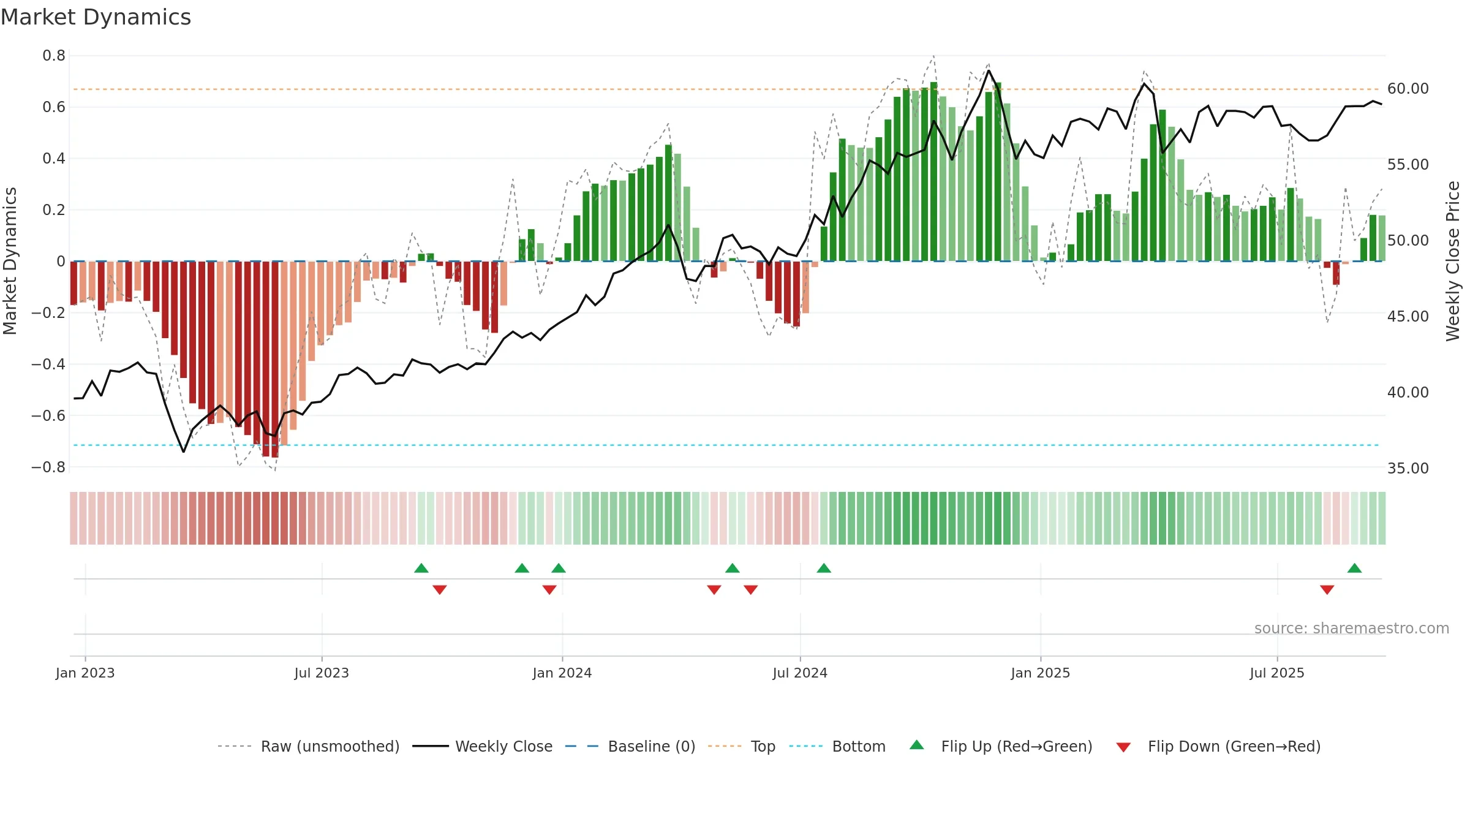The width and height of the screenshot is (1470, 827).
Task: Toggle the Raw (unsmoothed) legend entry
Action: 309,746
